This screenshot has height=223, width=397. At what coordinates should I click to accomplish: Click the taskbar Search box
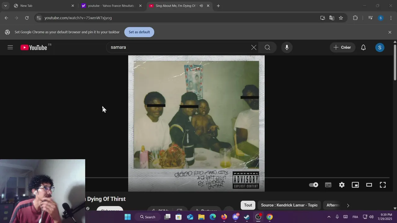(x=147, y=217)
